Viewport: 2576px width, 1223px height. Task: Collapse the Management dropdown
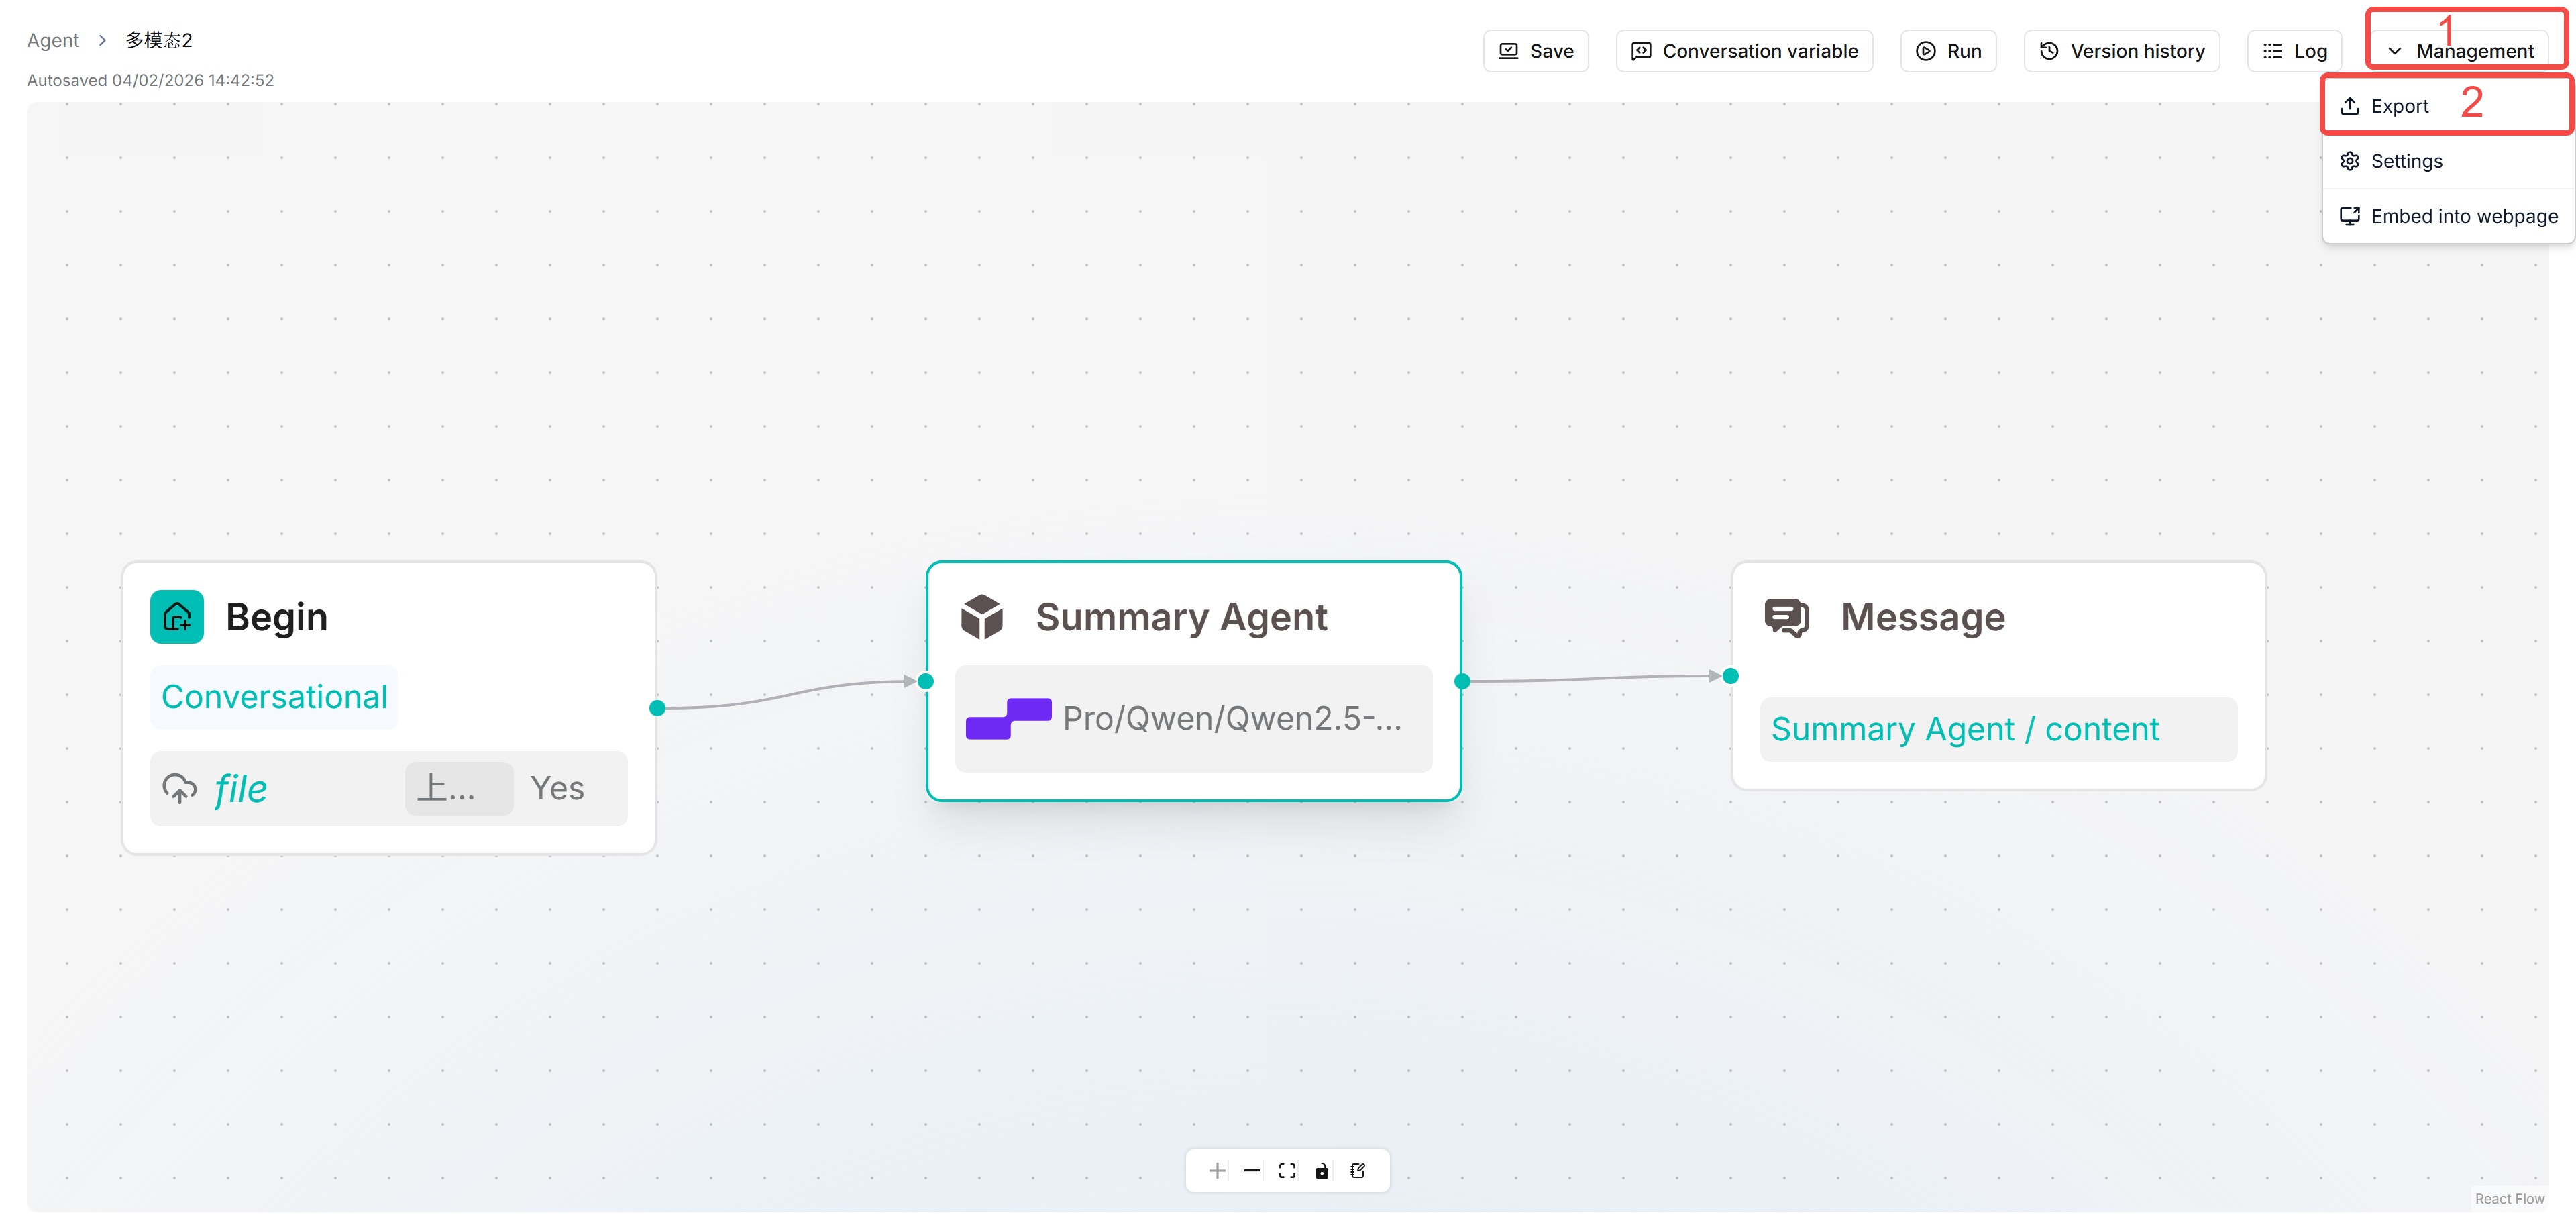tap(2459, 51)
